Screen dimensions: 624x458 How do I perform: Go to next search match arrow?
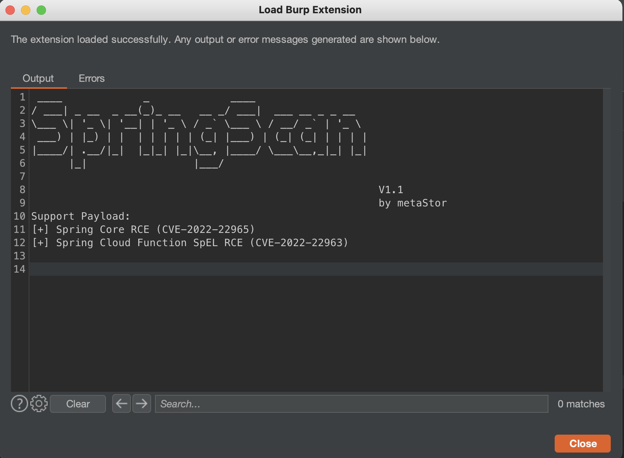tap(142, 403)
